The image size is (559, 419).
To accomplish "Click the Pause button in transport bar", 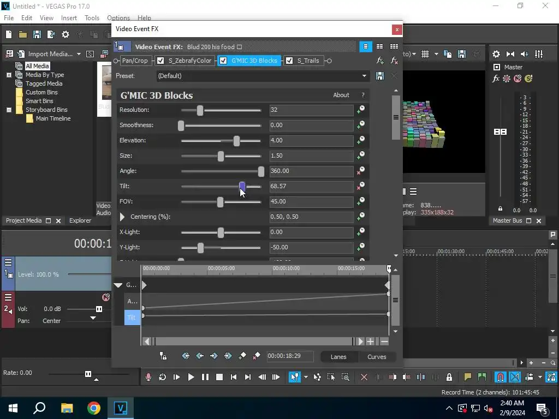I will pos(205,377).
